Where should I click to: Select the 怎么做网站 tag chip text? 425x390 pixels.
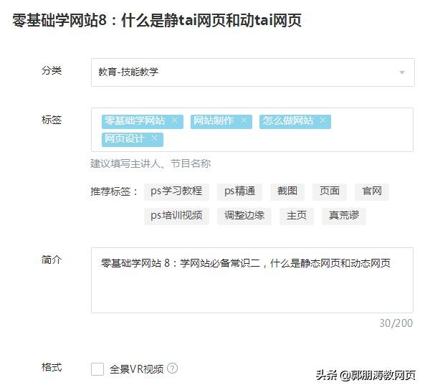pyautogui.click(x=288, y=120)
